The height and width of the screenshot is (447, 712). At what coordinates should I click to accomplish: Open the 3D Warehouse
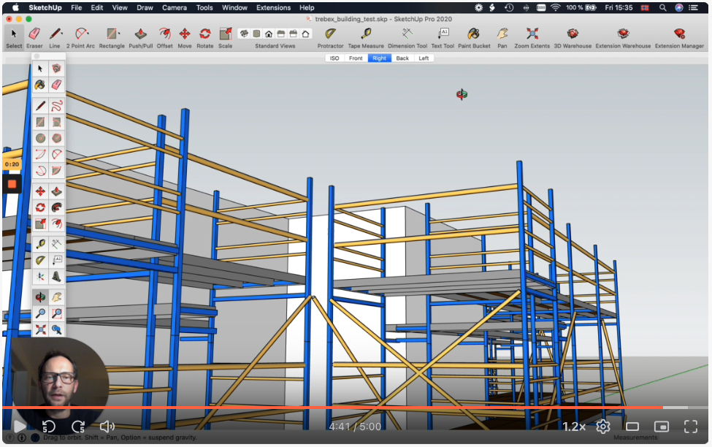573,37
